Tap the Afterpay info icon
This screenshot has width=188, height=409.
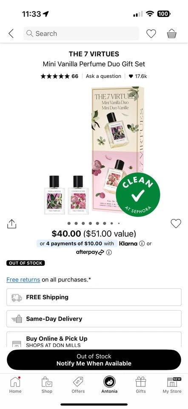[x=109, y=253]
